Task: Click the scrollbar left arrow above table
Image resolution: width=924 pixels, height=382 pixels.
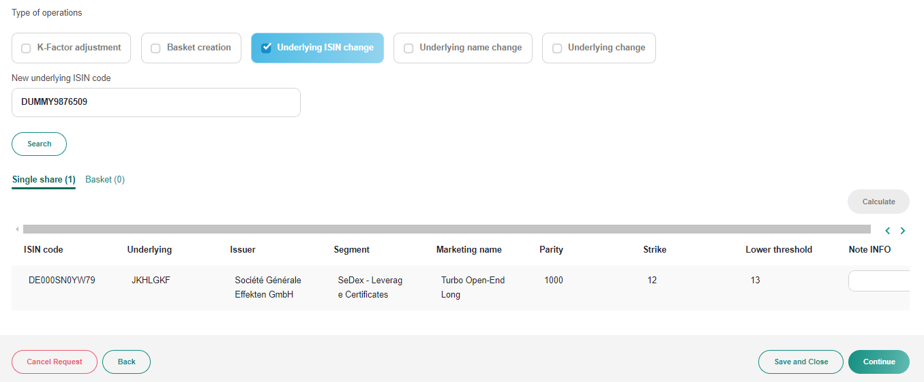Action: click(17, 229)
